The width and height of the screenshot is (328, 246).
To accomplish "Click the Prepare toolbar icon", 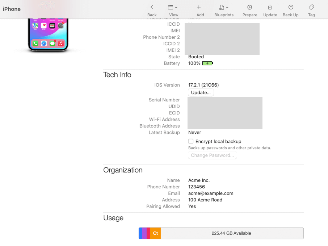I will (249, 7).
